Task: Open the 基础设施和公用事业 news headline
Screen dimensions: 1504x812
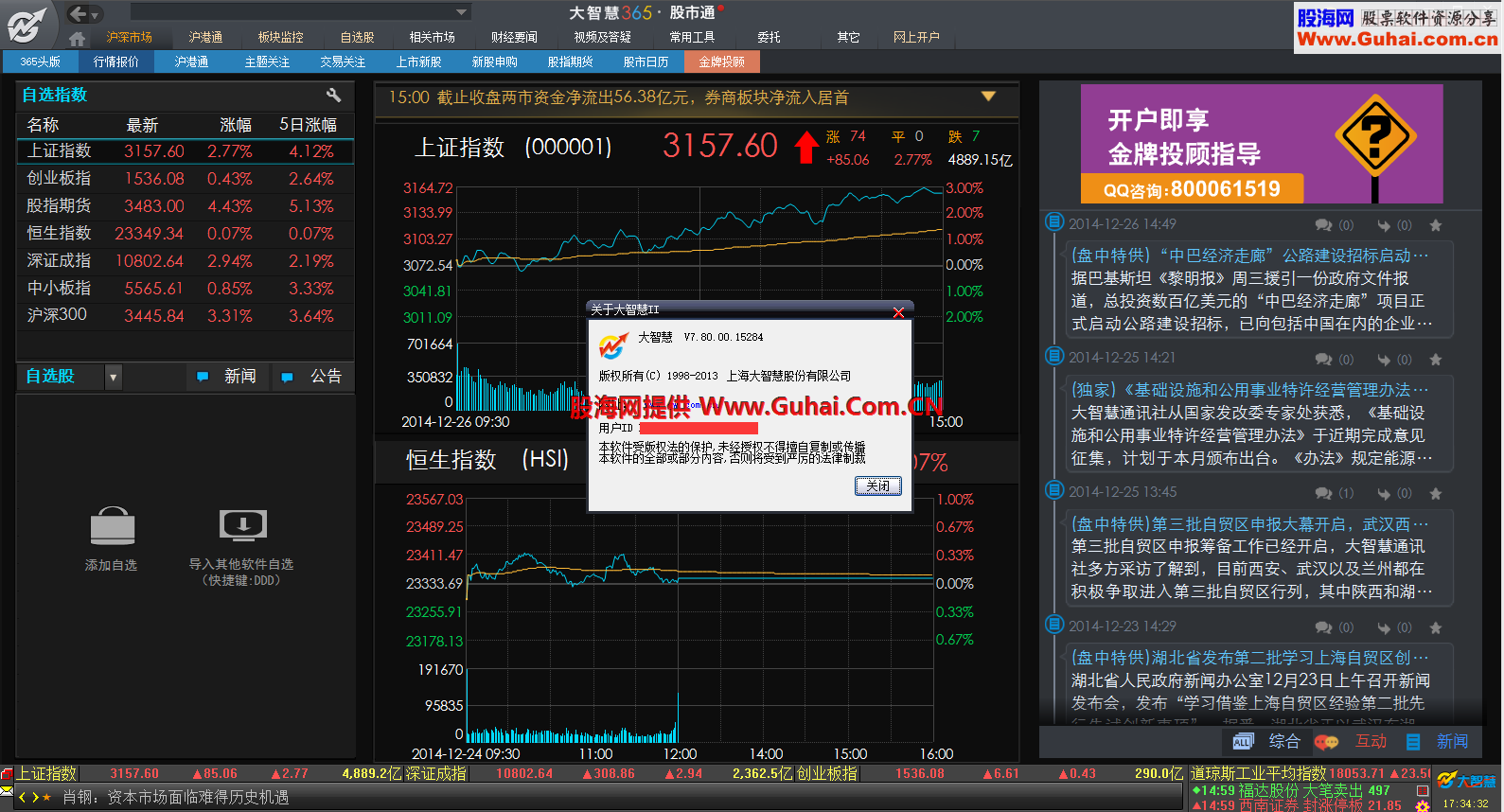Action: pos(1249,390)
